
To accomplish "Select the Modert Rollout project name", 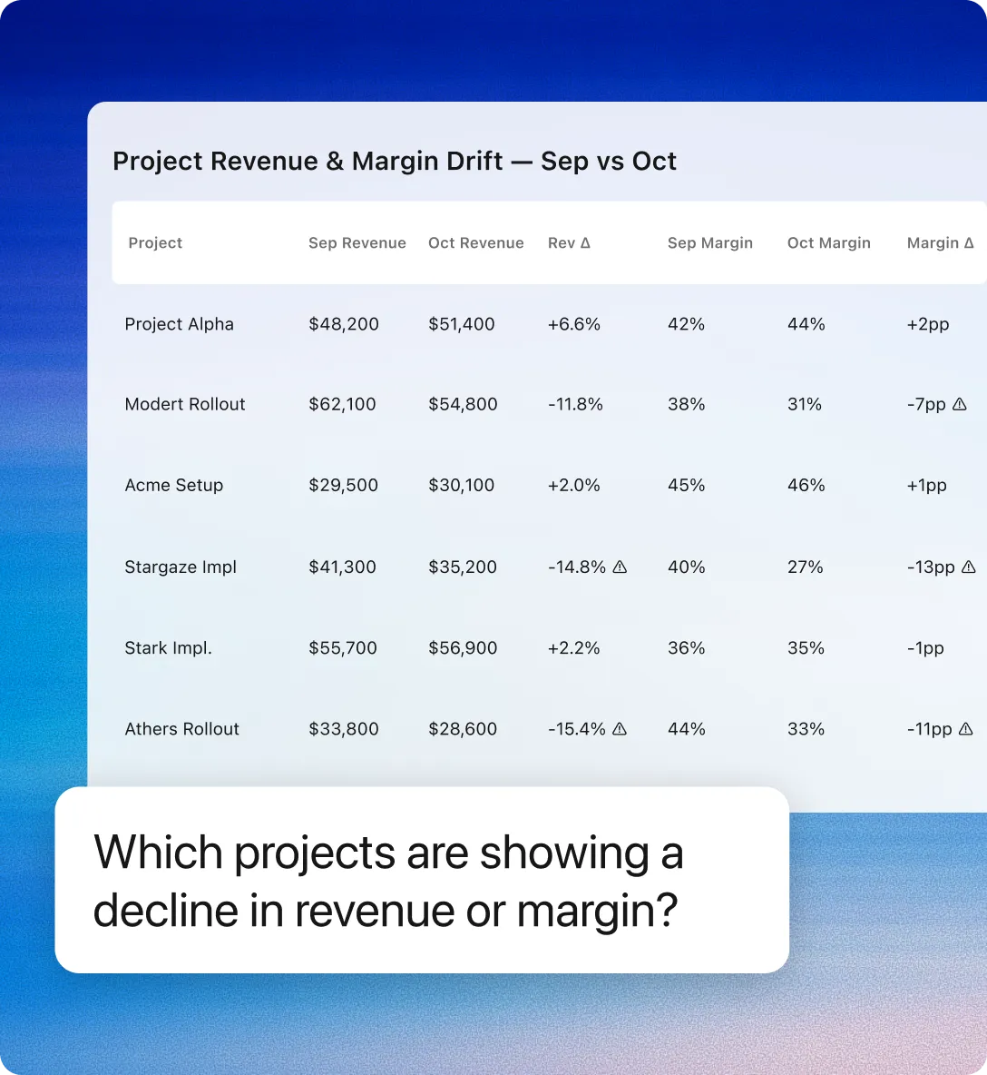I will 185,404.
